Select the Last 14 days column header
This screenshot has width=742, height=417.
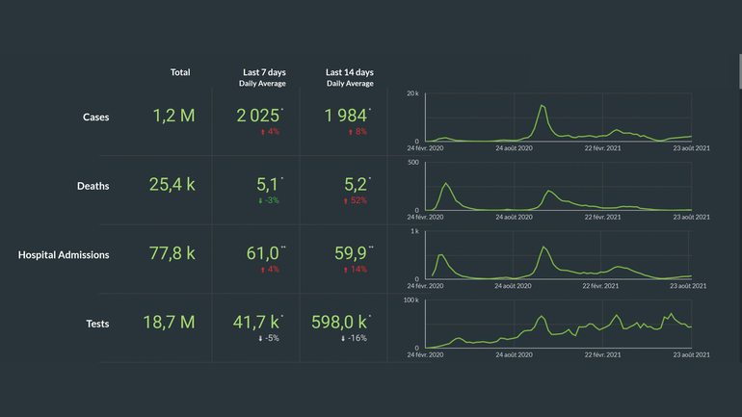click(x=349, y=72)
